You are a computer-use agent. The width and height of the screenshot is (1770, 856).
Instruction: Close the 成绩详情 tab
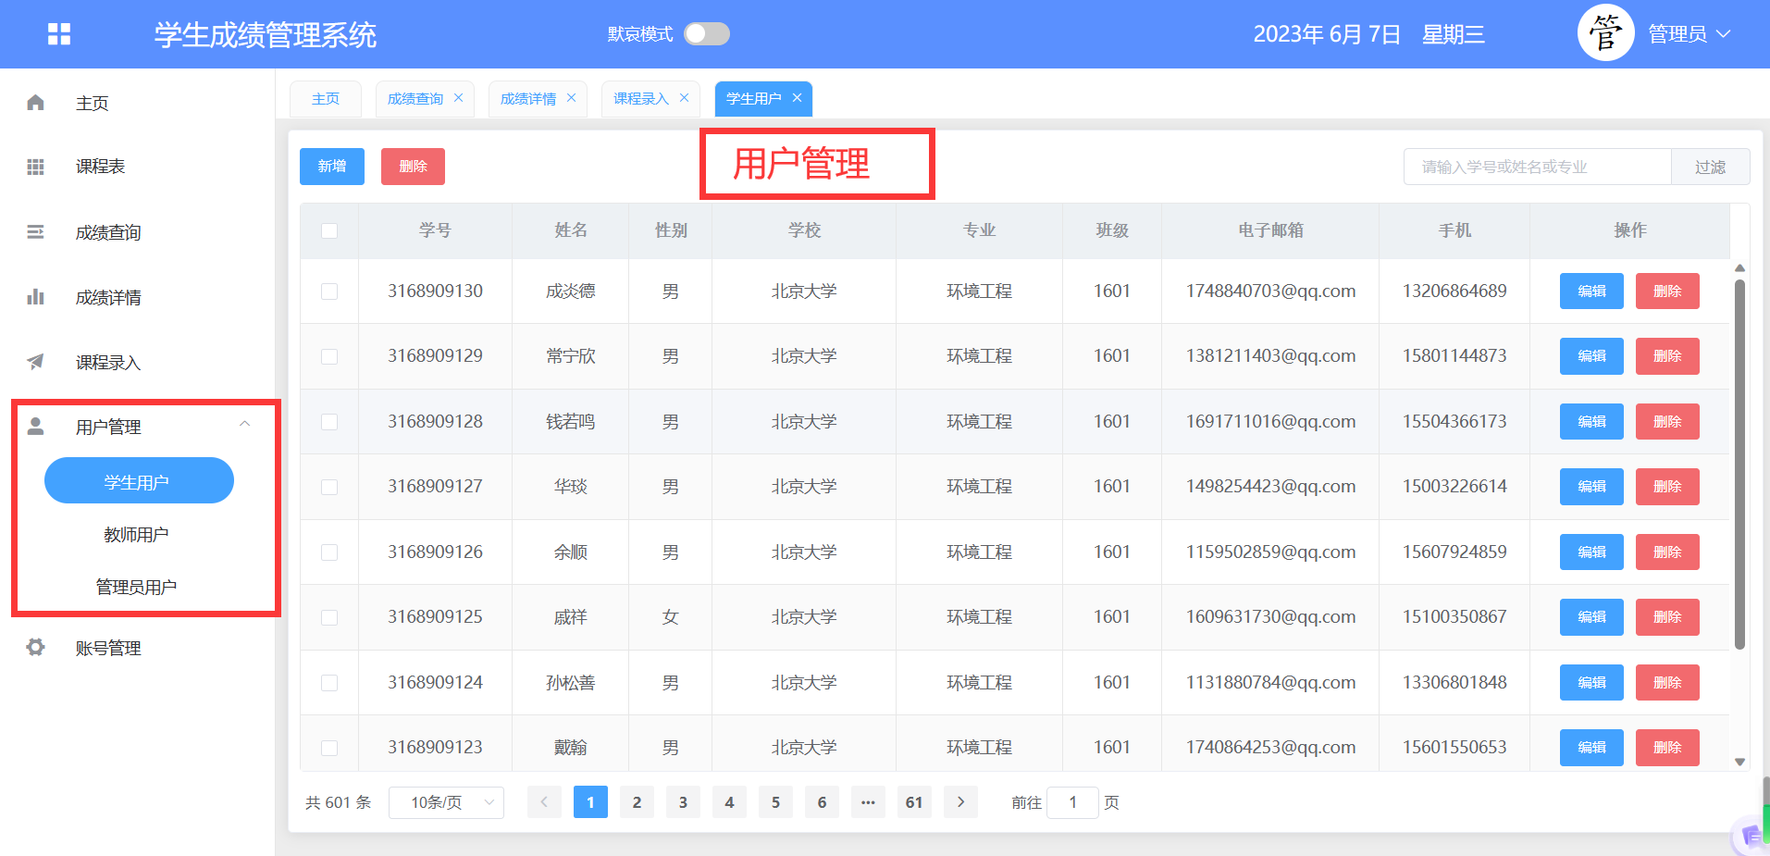pos(571,98)
